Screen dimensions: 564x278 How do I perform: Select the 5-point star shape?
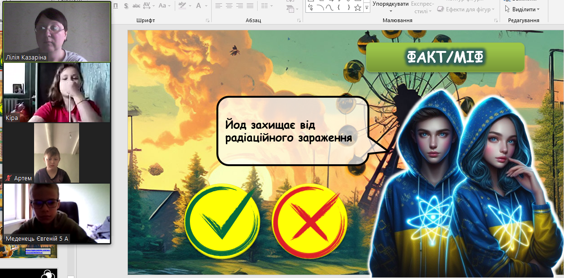358,7
